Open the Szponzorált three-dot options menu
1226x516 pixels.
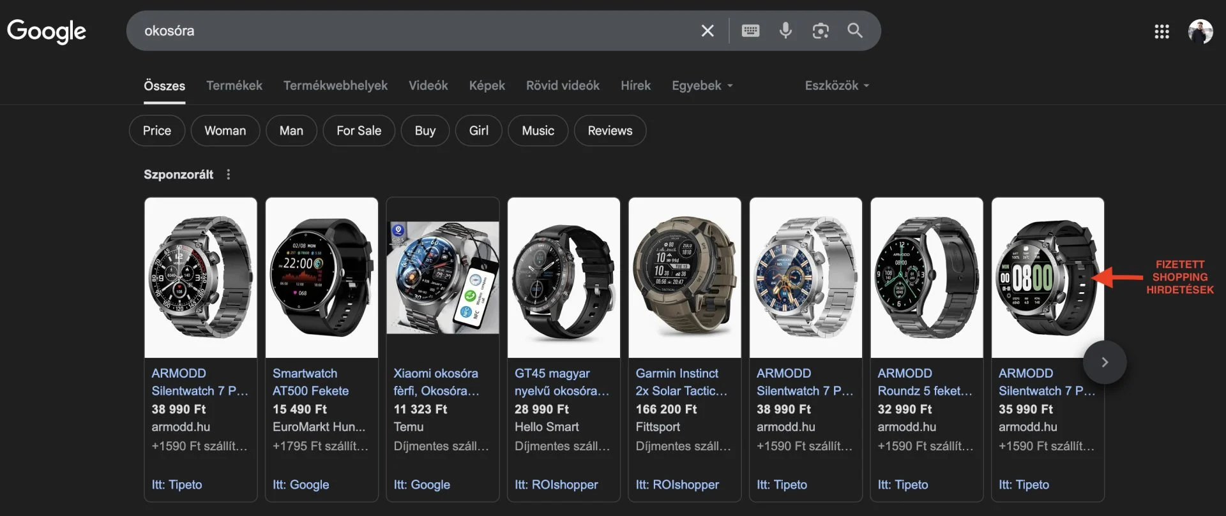229,174
